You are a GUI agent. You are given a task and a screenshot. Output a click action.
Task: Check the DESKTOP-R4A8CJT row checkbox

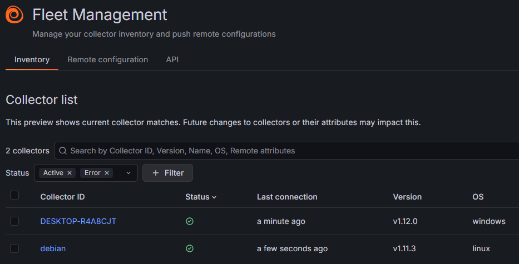point(14,221)
